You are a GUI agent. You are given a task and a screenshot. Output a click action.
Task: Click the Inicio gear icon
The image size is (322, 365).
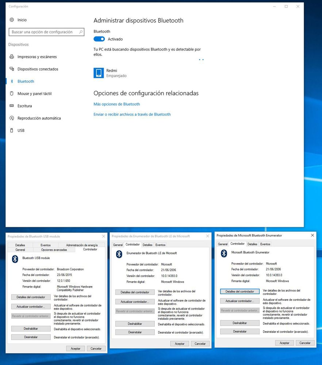pos(12,20)
